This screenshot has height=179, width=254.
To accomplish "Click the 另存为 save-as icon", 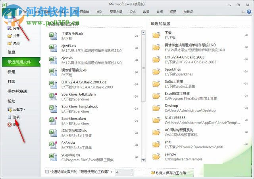I will pos(10,28).
